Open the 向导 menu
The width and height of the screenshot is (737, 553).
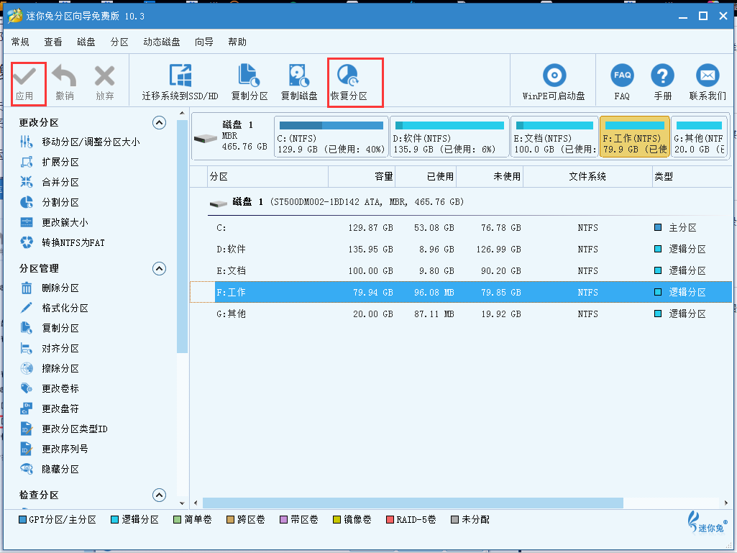(x=204, y=42)
